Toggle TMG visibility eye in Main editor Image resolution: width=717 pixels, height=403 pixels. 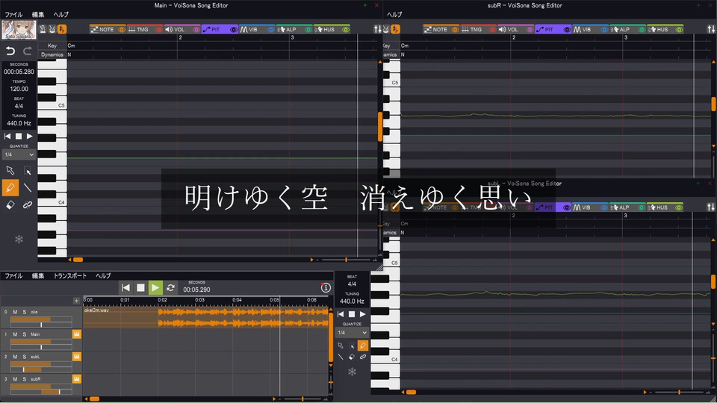(x=158, y=30)
